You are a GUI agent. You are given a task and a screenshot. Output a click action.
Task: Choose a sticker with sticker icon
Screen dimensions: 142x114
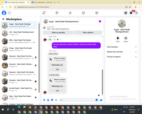tap(52, 100)
